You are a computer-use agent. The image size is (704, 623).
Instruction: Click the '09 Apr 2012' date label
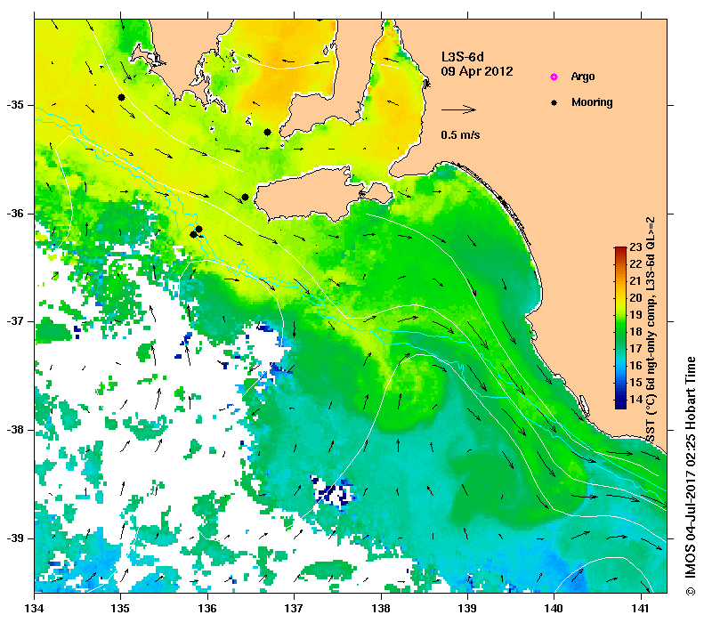coord(477,71)
